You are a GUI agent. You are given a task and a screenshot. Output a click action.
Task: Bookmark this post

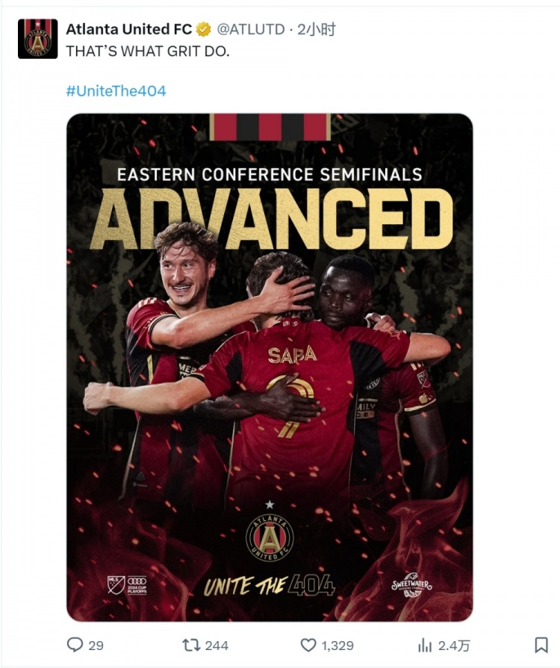click(x=541, y=645)
